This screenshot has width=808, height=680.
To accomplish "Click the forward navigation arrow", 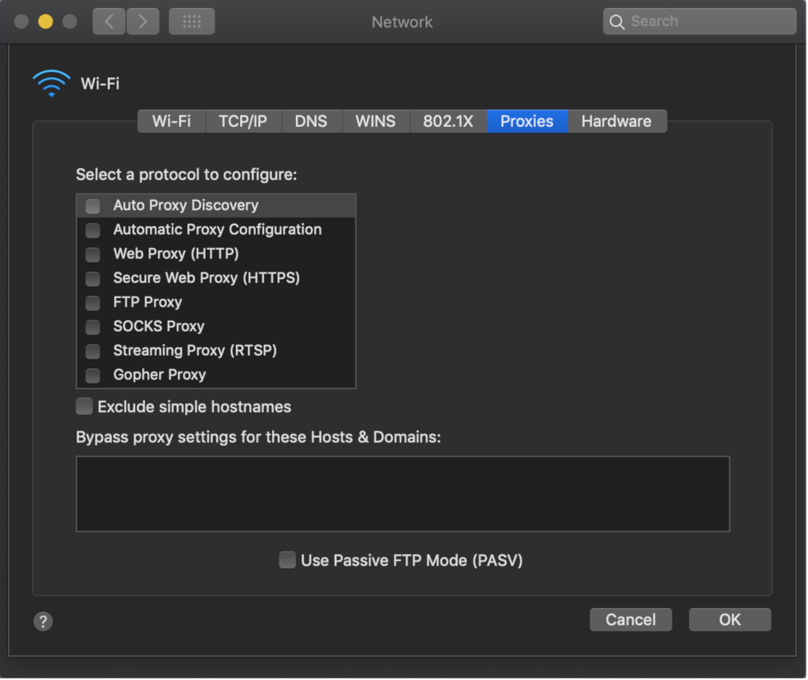I will [143, 22].
